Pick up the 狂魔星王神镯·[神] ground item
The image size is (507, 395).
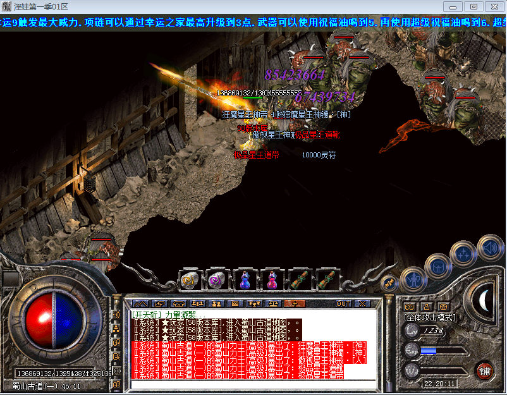tap(317, 114)
